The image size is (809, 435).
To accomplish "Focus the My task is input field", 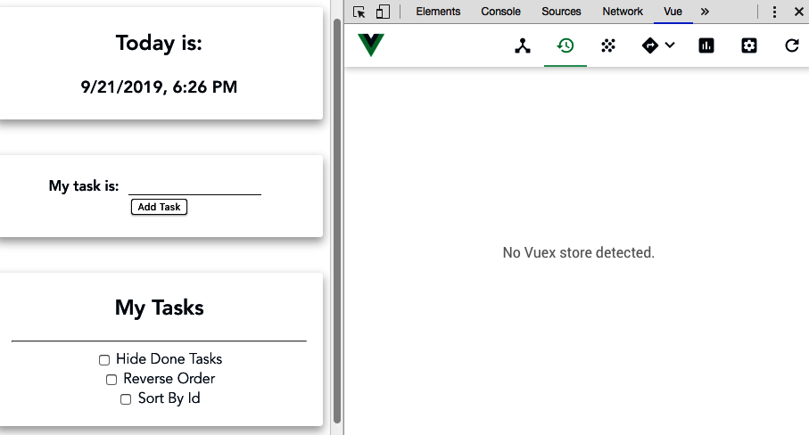I will pyautogui.click(x=195, y=186).
